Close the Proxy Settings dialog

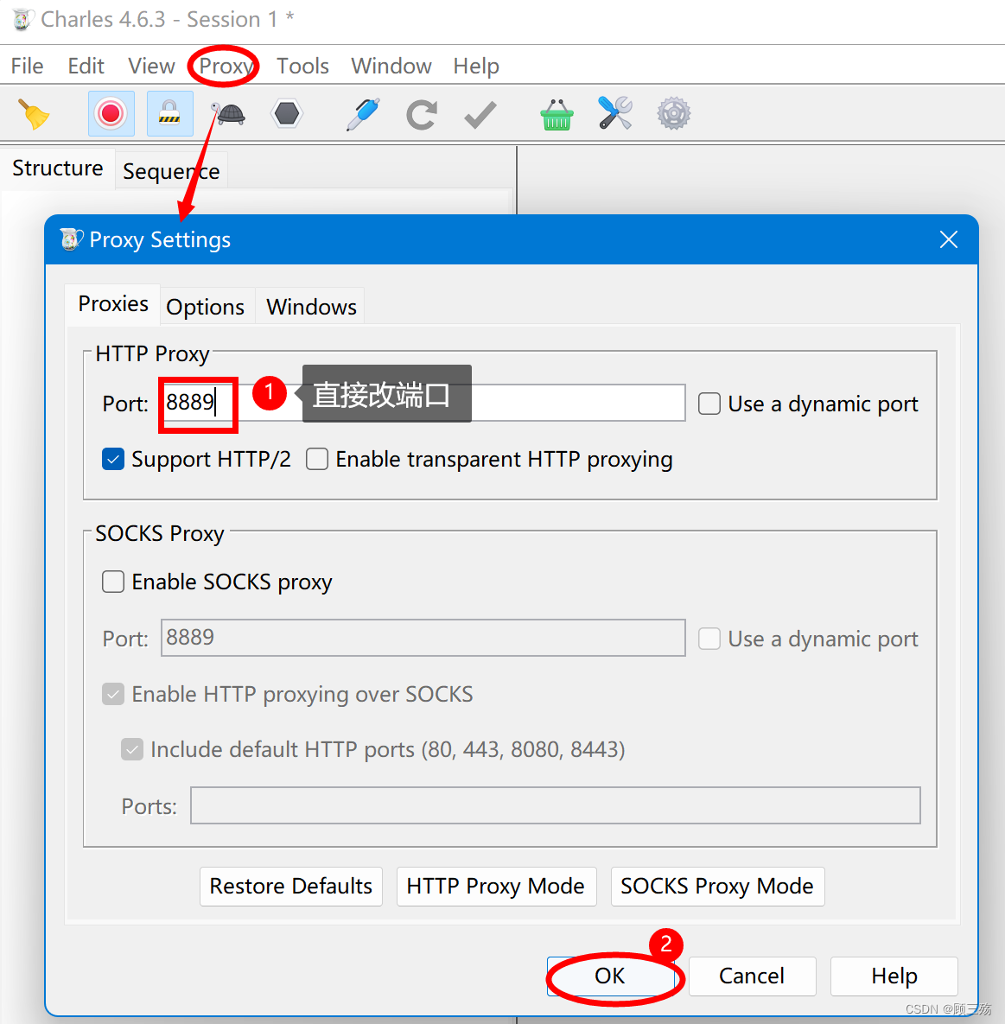(949, 239)
